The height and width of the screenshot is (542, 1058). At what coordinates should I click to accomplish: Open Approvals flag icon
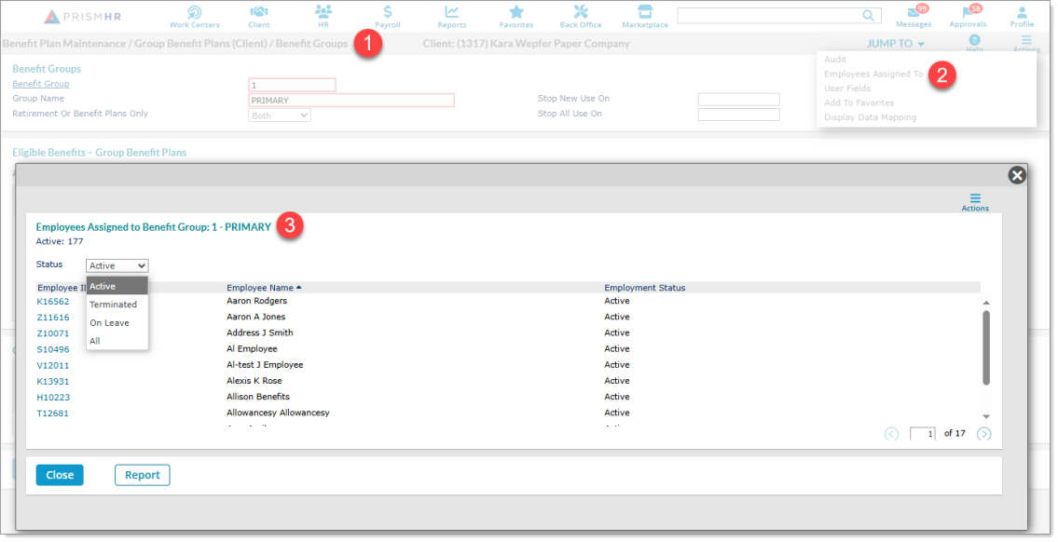(x=967, y=14)
